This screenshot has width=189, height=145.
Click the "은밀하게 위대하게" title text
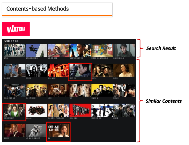click(x=9, y=118)
